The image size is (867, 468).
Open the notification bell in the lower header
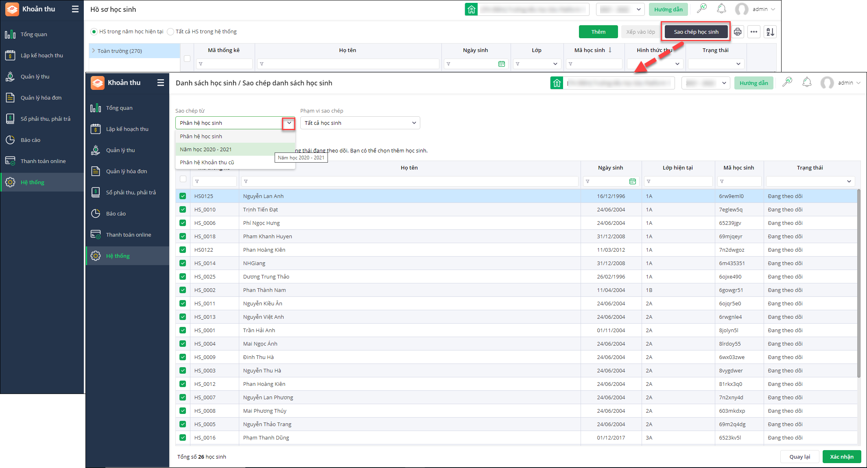click(x=807, y=83)
